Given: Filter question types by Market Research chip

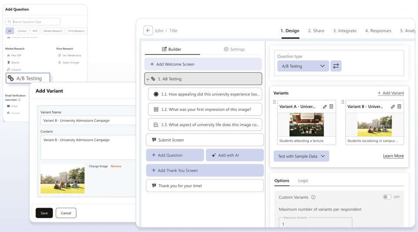Looking at the screenshot, I should pos(53,31).
